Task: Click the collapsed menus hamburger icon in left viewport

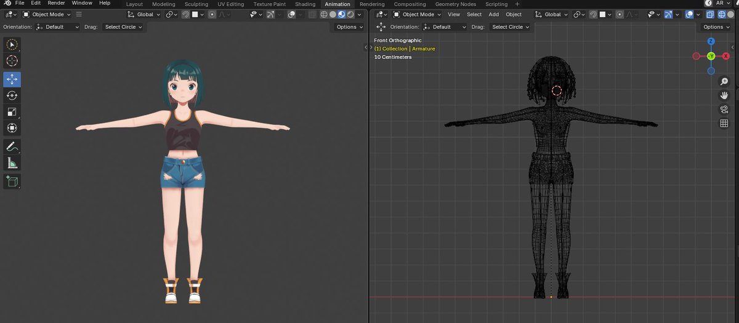Action: [79, 14]
